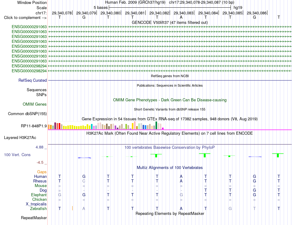Click the X_tropicalis alignment row label
The height and width of the screenshot is (225, 292).
[36, 204]
